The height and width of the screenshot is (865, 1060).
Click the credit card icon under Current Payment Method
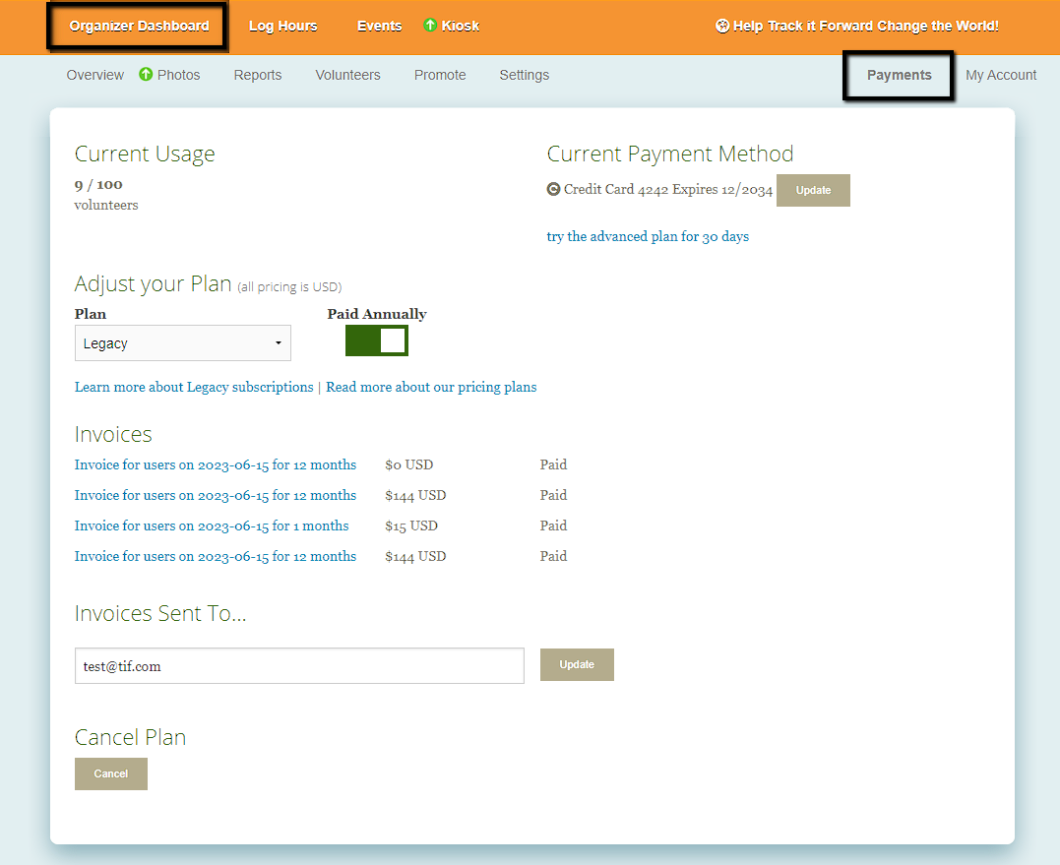tap(554, 190)
